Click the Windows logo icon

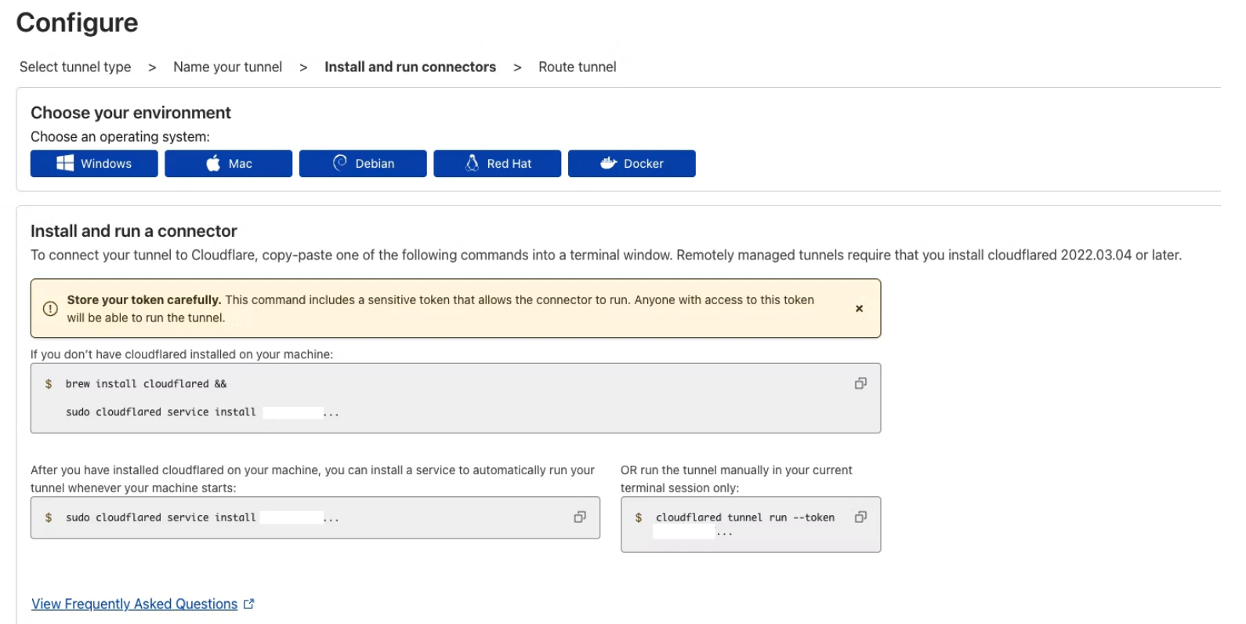[x=65, y=163]
